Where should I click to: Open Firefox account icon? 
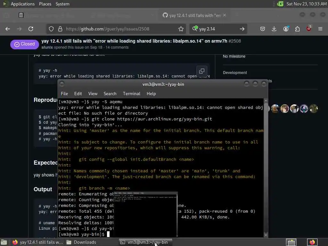pyautogui.click(x=286, y=29)
